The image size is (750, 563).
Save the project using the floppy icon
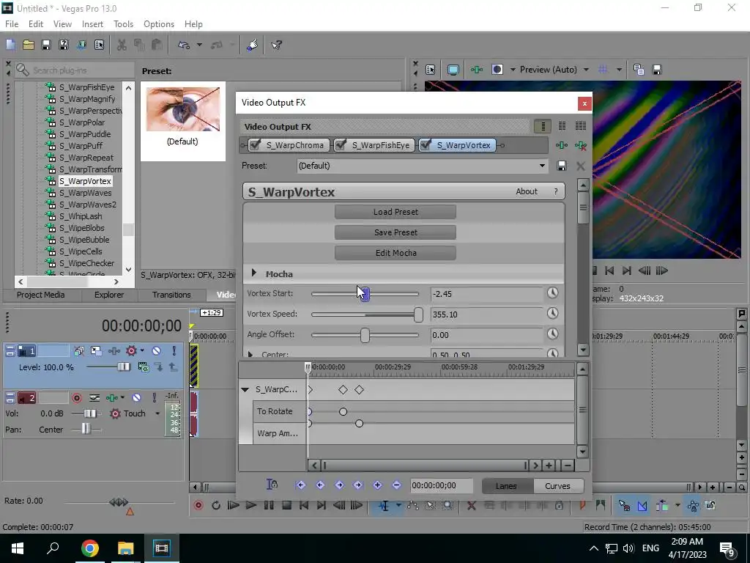coord(46,45)
